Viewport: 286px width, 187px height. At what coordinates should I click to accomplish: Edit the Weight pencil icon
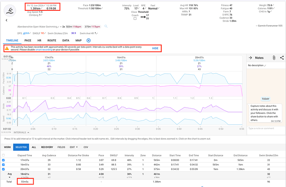[x=273, y=5]
